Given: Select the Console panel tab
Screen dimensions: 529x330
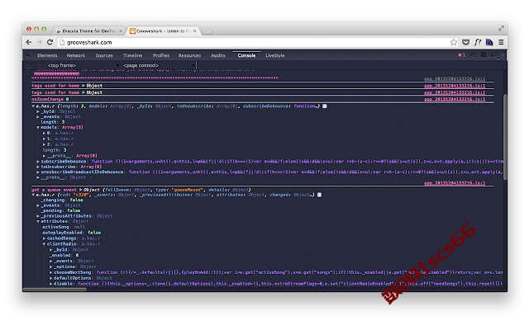Looking at the screenshot, I should pos(246,55).
